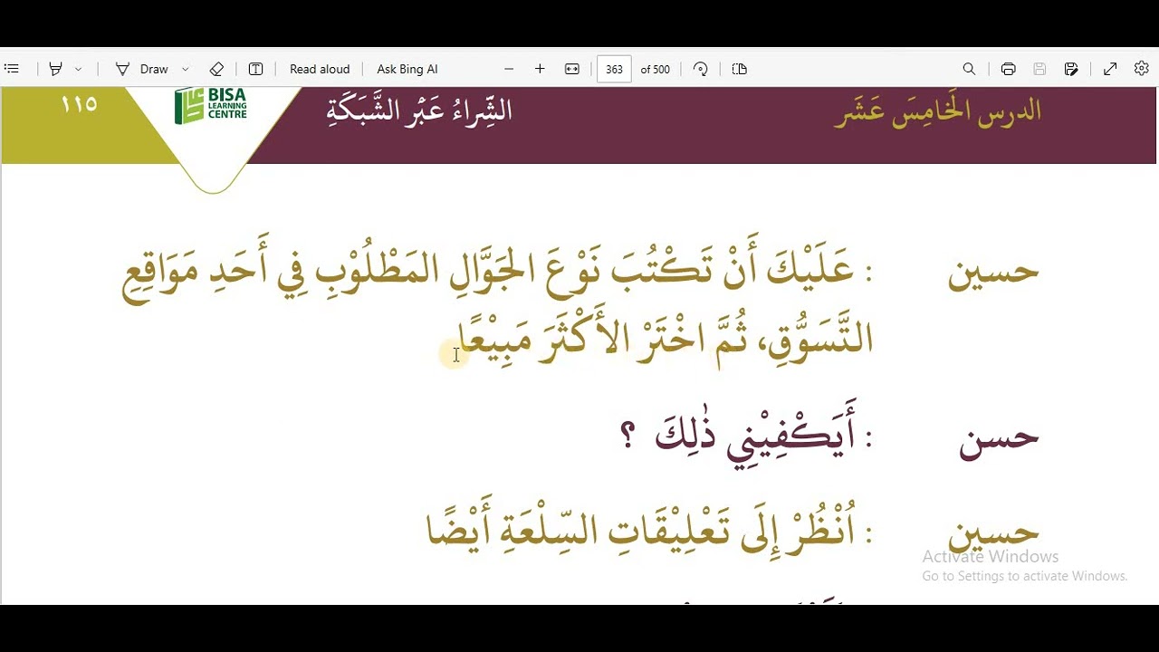Toggle fit to width view
The image size is (1159, 652).
pos(572,69)
